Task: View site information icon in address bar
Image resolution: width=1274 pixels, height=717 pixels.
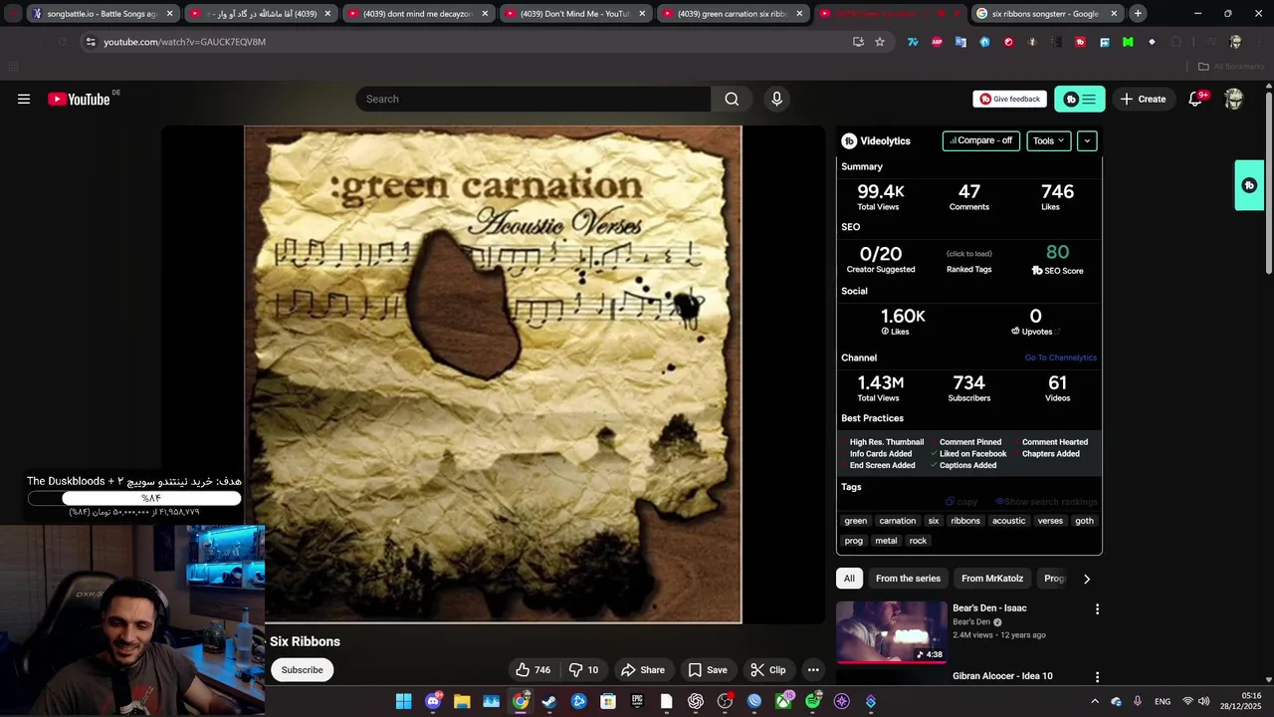Action: coord(91,42)
